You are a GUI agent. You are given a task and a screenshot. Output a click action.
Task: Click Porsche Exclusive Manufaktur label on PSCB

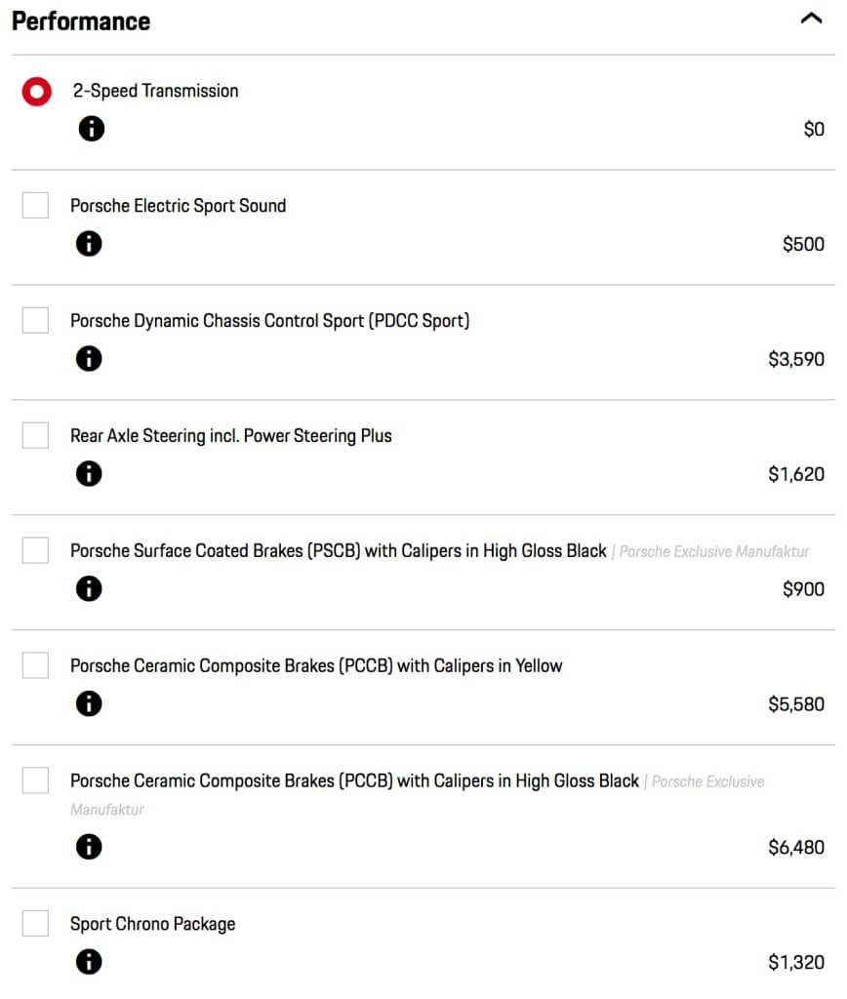pos(714,551)
